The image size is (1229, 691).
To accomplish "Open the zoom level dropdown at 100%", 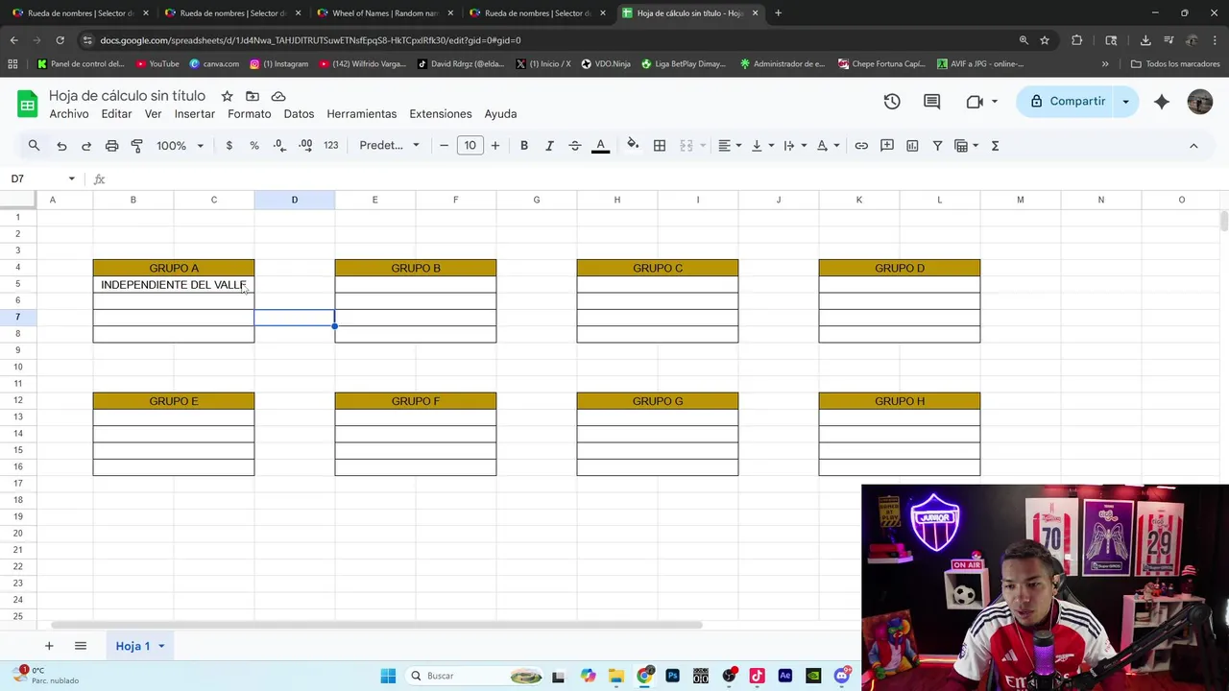I will coord(180,146).
